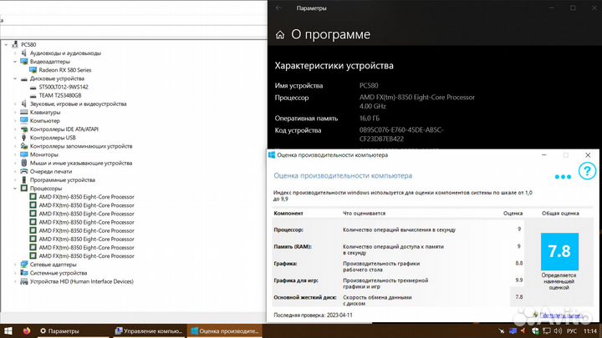Click the ST500LT012-9WS142 disk icon

33,87
